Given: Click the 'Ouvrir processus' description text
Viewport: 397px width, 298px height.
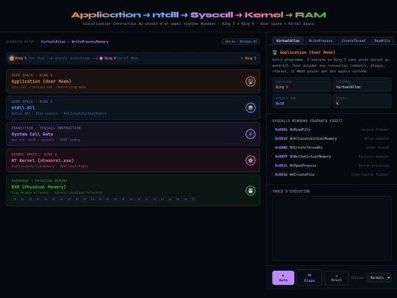Looking at the screenshot, I should click(373, 166).
